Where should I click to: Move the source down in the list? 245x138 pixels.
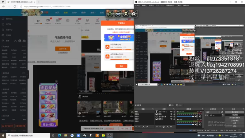click(171, 127)
